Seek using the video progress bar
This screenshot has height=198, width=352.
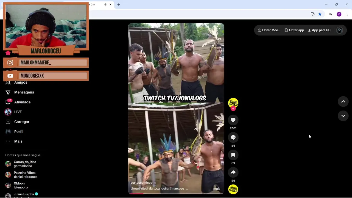pos(176,194)
